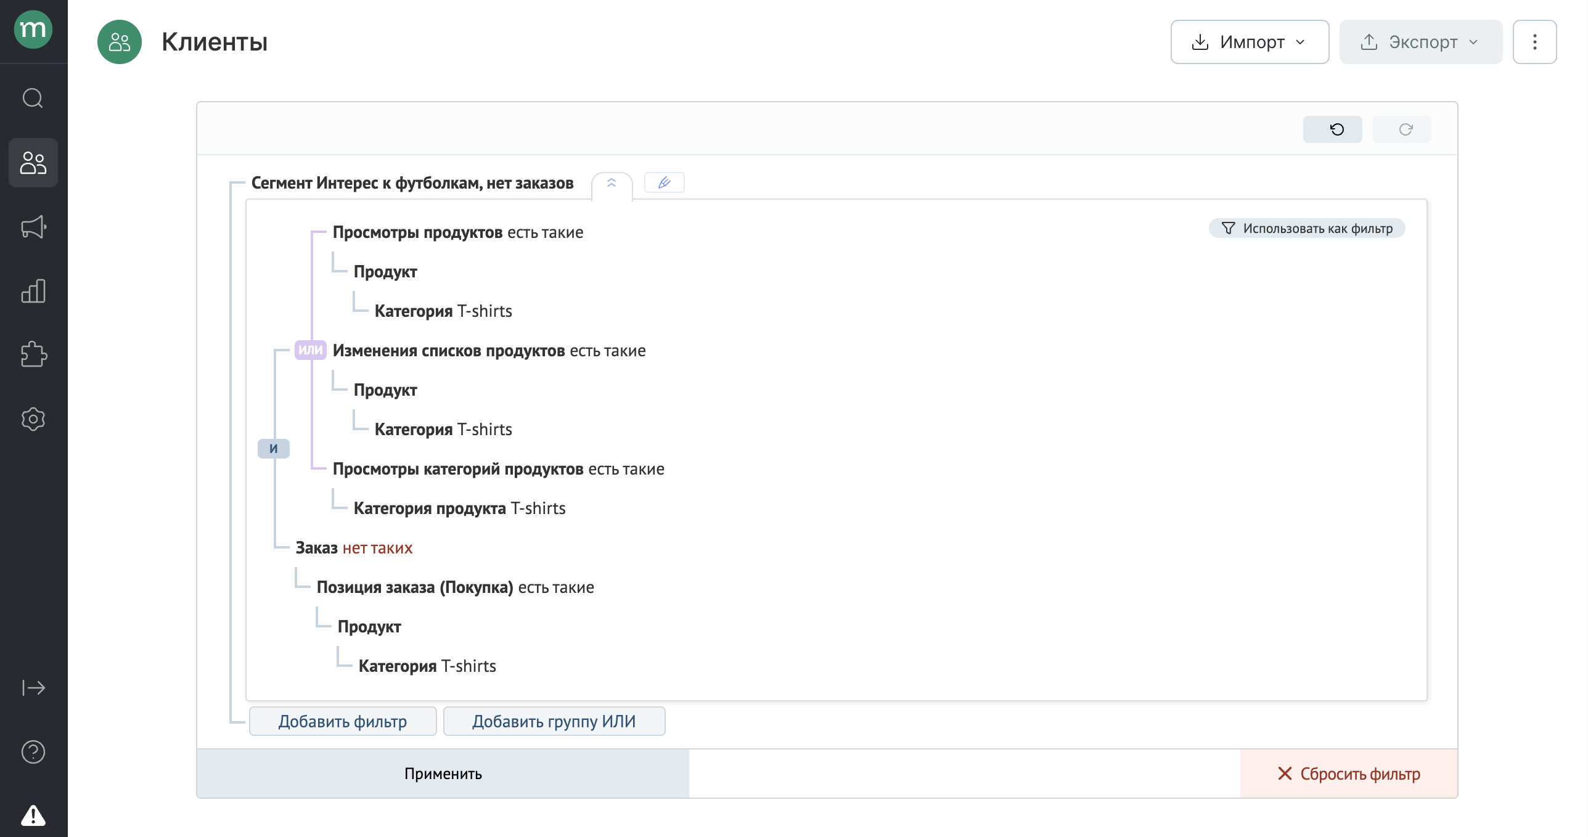Open the three-dot more options menu
The height and width of the screenshot is (837, 1588).
1534,42
